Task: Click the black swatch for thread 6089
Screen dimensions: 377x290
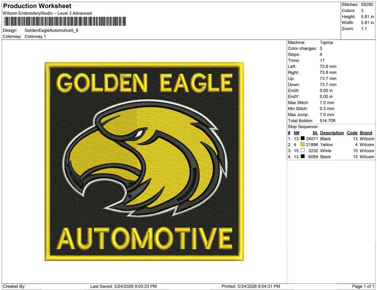Action: click(303, 156)
